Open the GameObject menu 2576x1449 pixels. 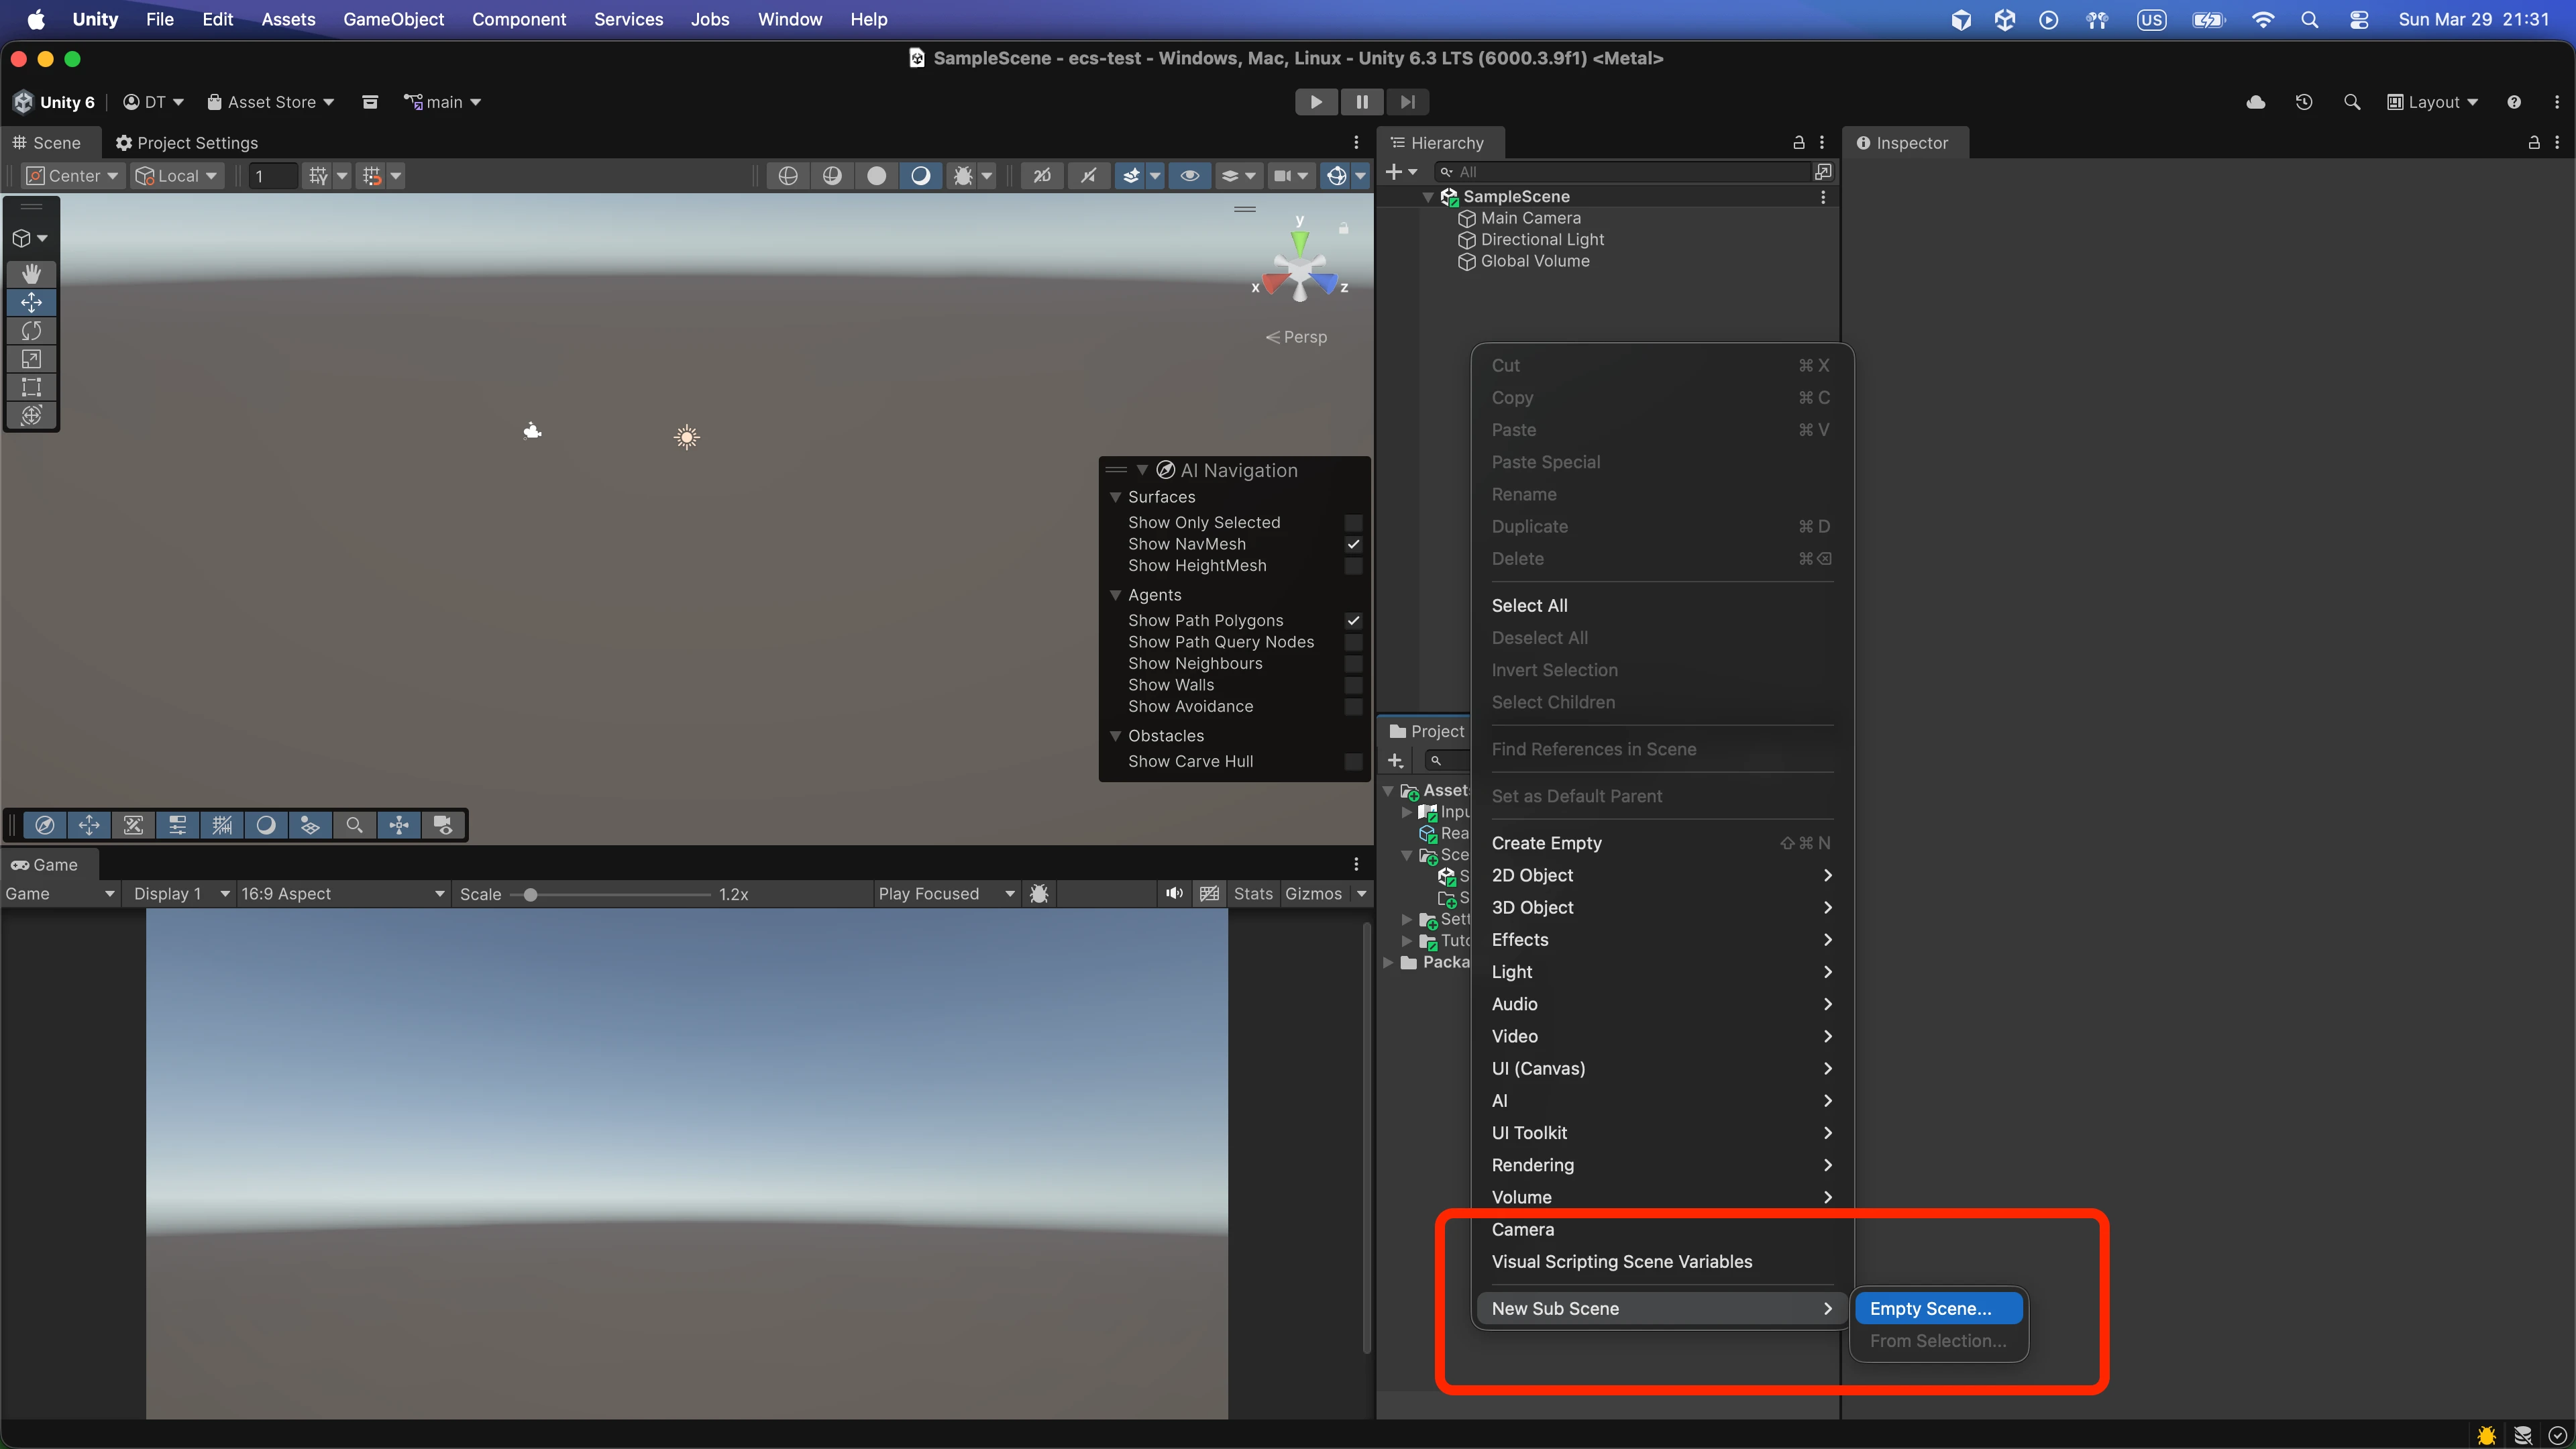coord(393,19)
